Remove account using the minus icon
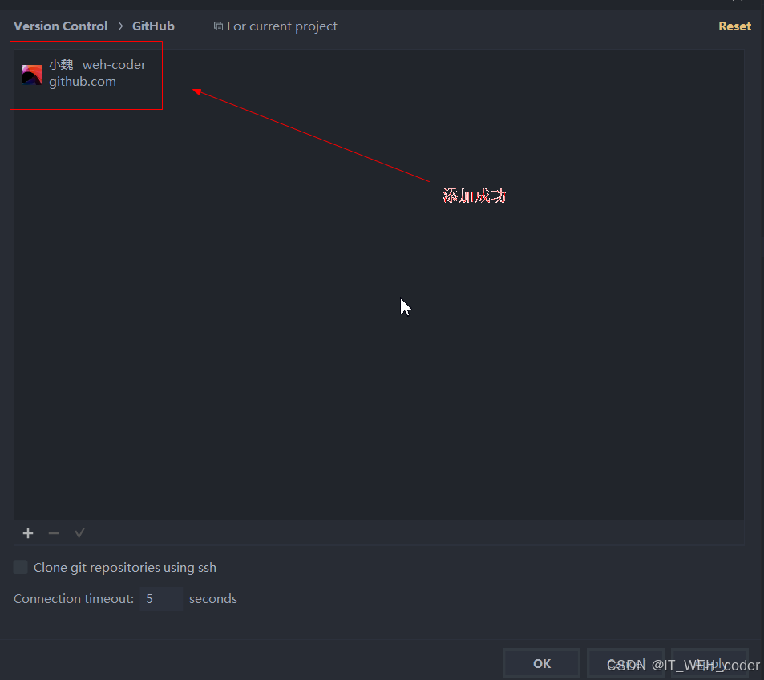 [54, 533]
